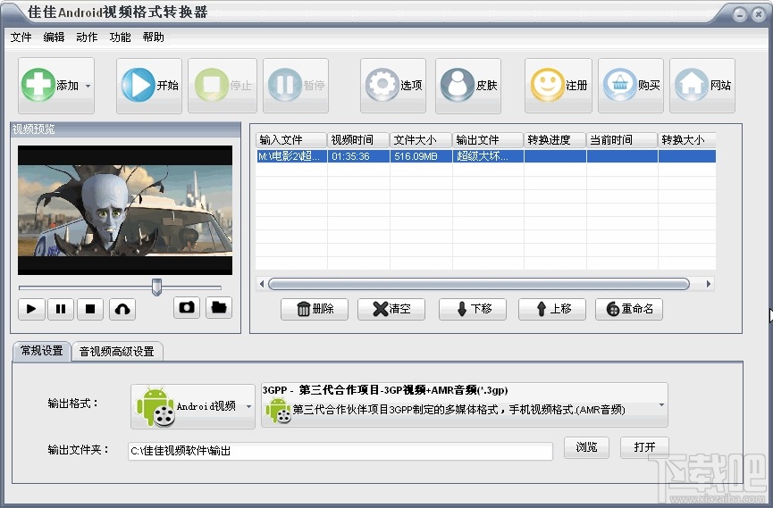
Task: Play the preview video
Action: (31, 309)
